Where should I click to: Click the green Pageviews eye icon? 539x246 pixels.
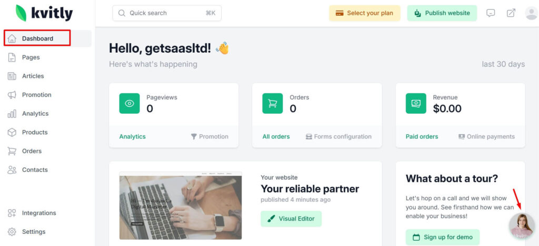pyautogui.click(x=129, y=103)
